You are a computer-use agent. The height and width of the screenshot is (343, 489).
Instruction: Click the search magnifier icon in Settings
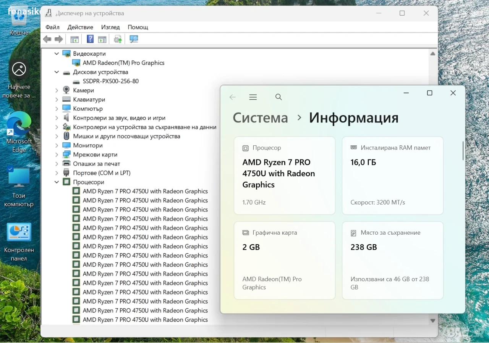(279, 97)
